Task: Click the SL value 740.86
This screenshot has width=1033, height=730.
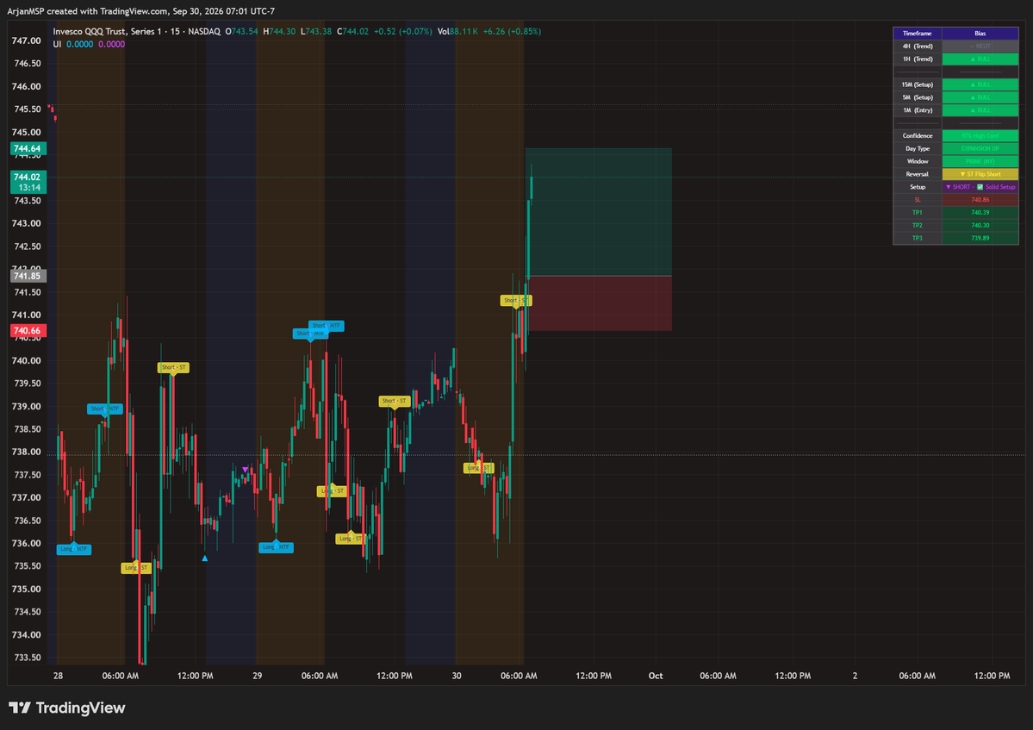Action: coord(980,200)
